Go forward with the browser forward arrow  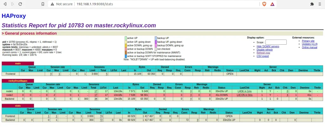(x=13, y=4)
